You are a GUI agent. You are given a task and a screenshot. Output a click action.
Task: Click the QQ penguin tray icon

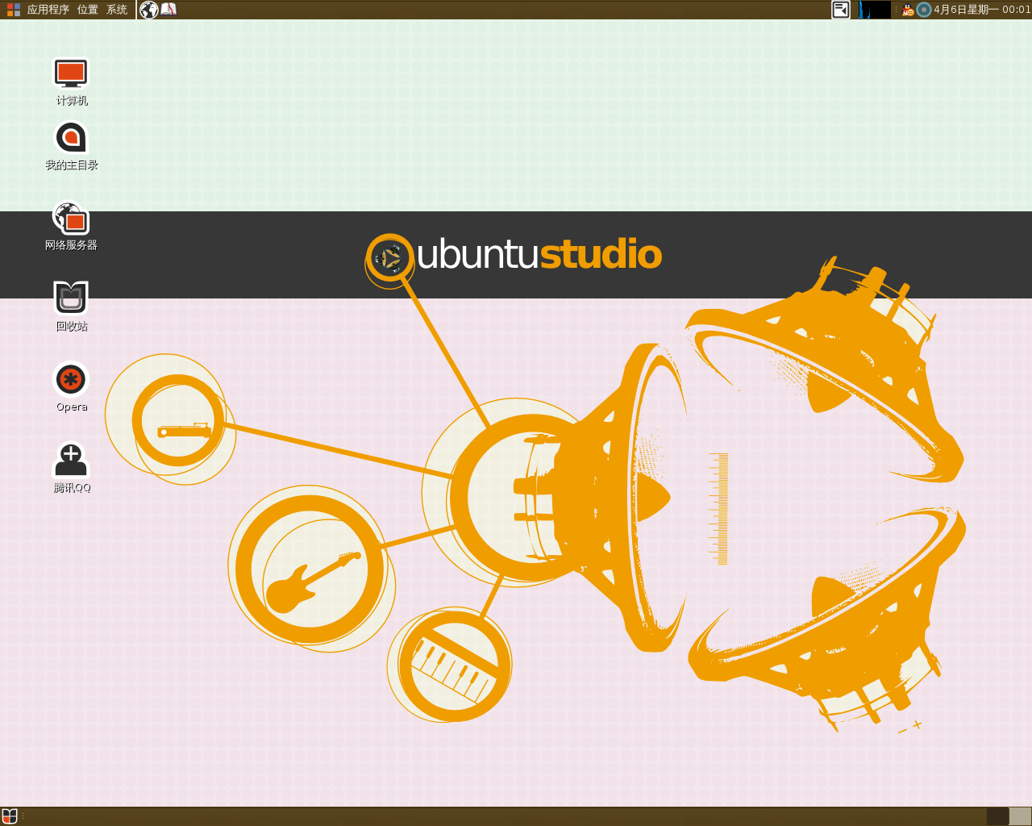[908, 10]
